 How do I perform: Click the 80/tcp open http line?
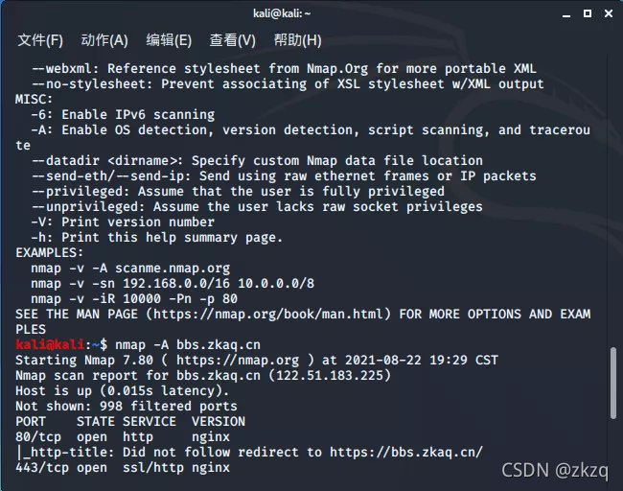point(123,437)
